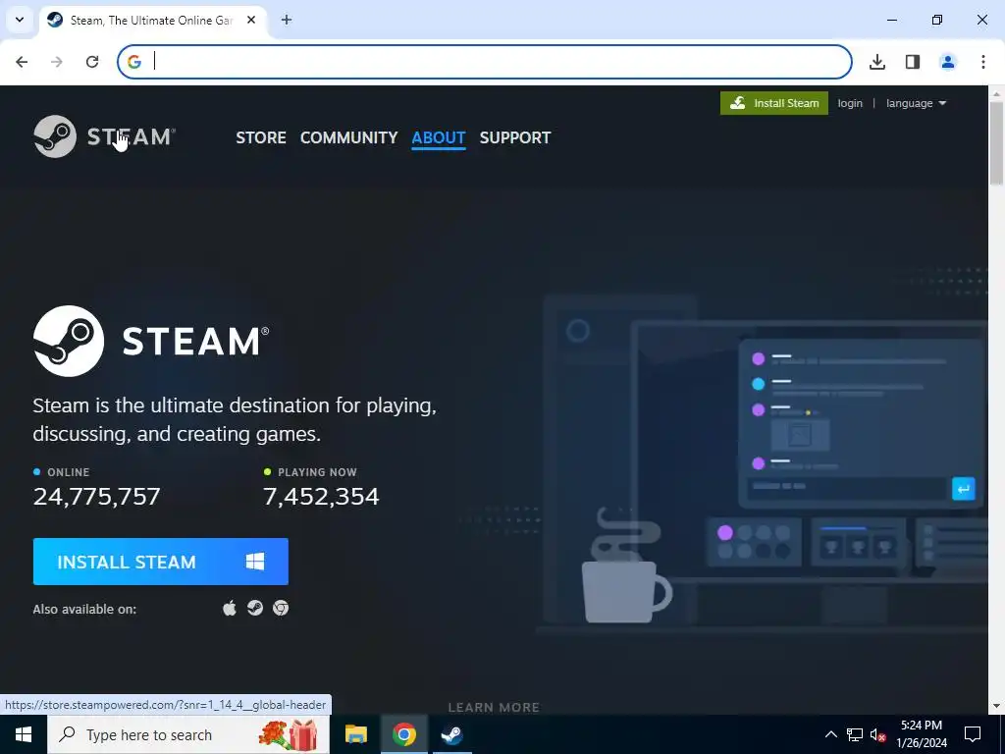Screen dimensions: 1005x754
Task: Select the Steam tab
Action: pyautogui.click(x=152, y=20)
